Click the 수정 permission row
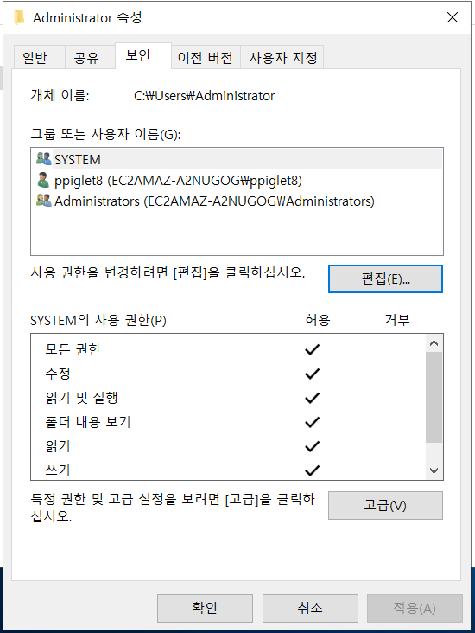Viewport: 475px width, 633px height. pyautogui.click(x=228, y=374)
